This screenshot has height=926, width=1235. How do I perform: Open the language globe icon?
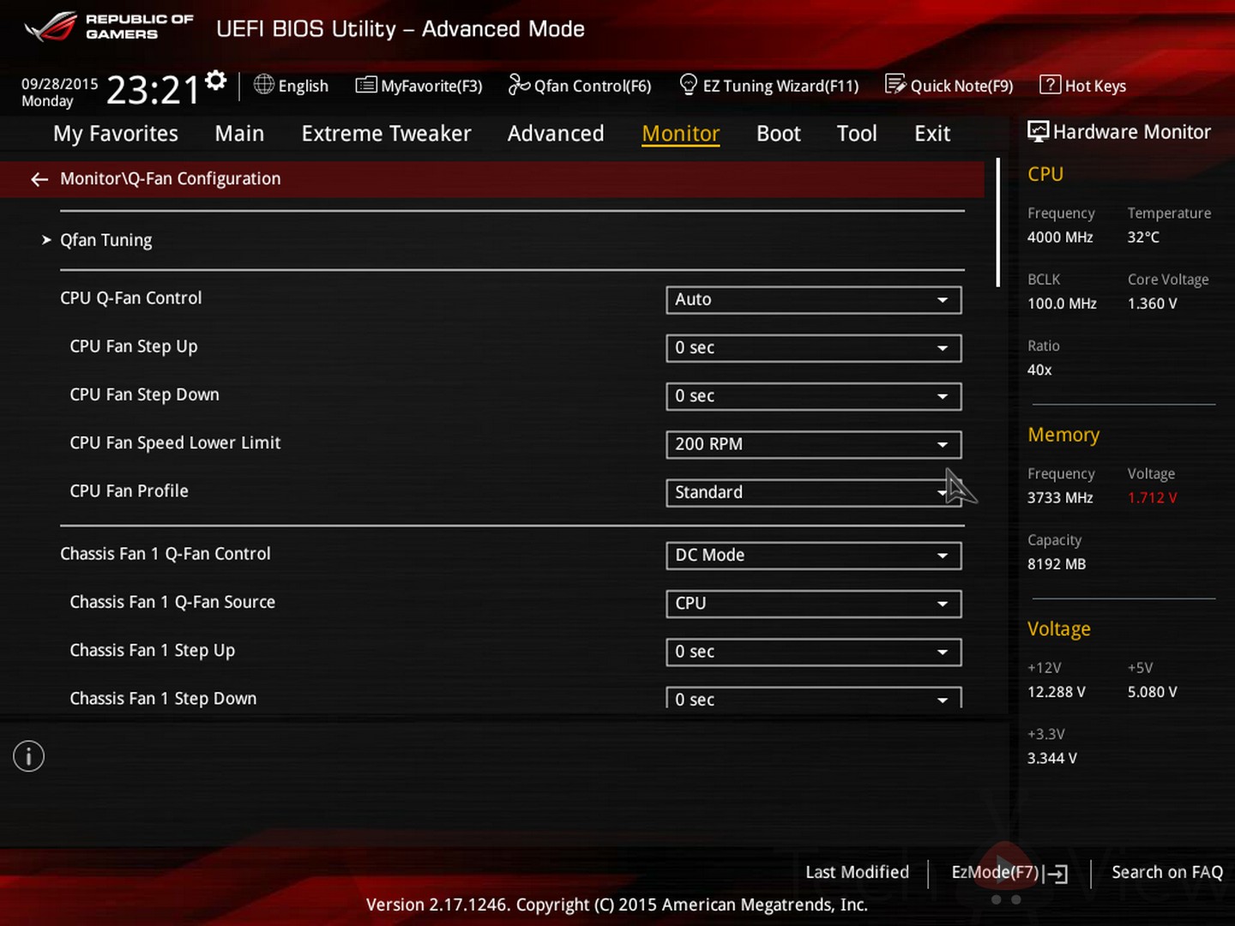pos(263,85)
